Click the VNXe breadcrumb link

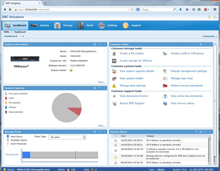[6, 32]
